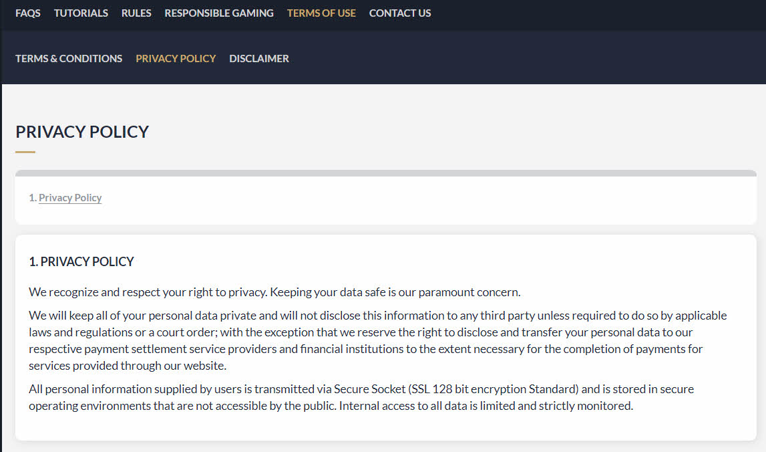Click the large PRIVACY POLICY page title
The height and width of the screenshot is (452, 766).
click(82, 132)
